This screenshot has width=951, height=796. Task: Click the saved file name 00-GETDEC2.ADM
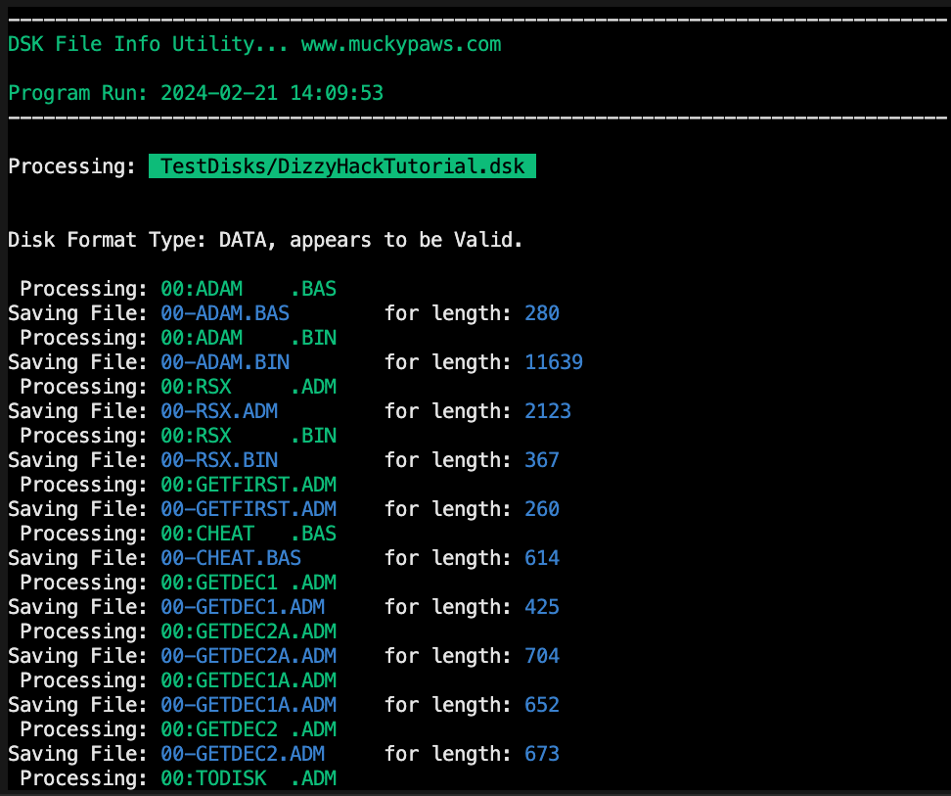[x=243, y=754]
